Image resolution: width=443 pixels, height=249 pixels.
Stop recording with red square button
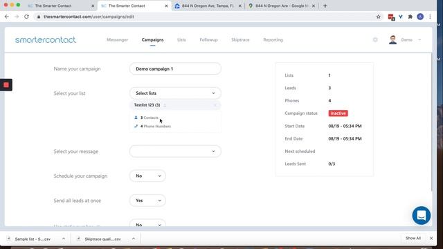pyautogui.click(x=6, y=84)
